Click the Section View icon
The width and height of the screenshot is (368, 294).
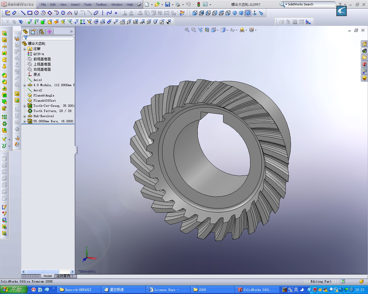tap(207, 30)
